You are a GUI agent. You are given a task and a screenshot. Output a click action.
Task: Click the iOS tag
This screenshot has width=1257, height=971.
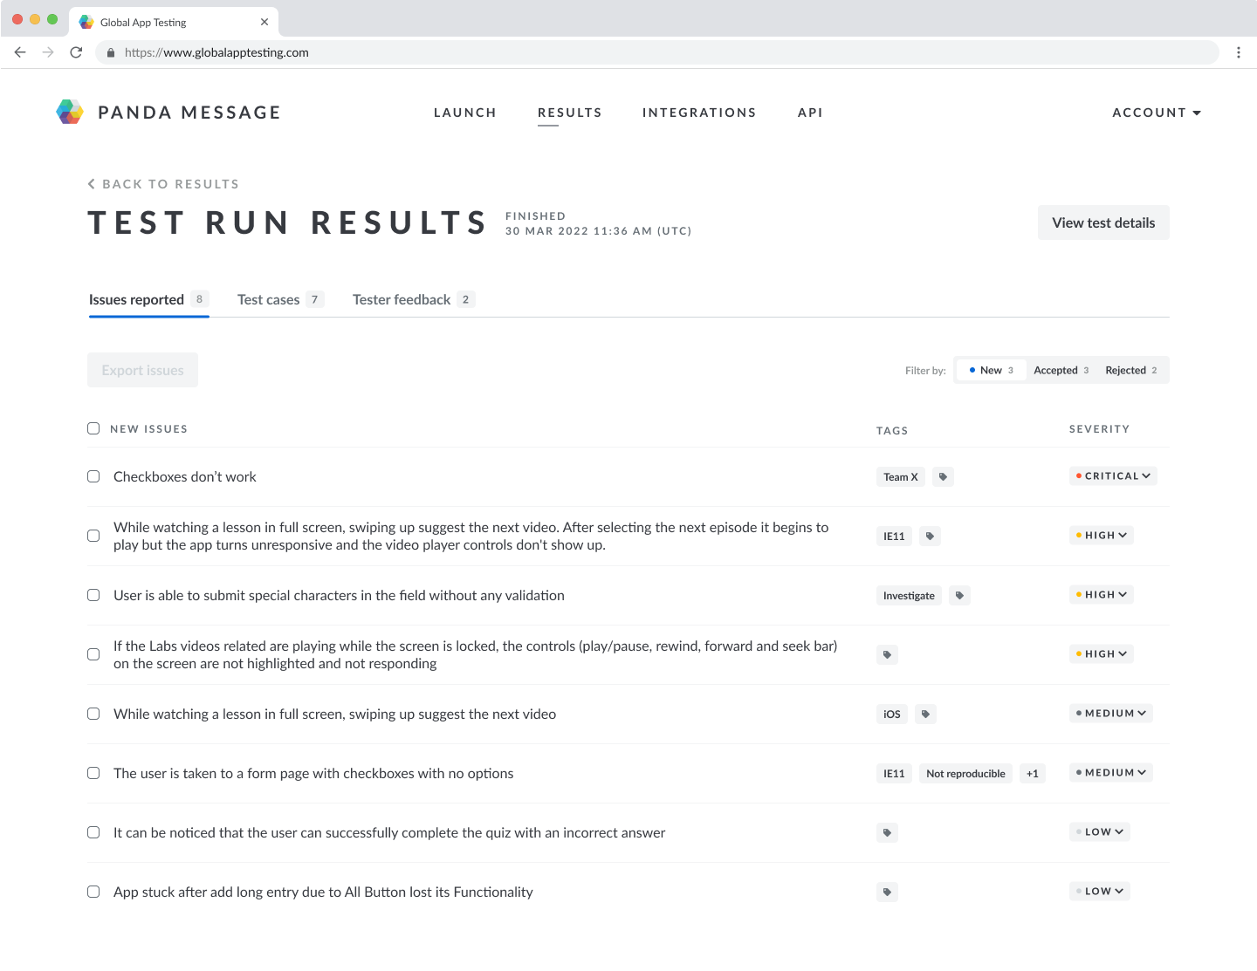[x=892, y=714]
